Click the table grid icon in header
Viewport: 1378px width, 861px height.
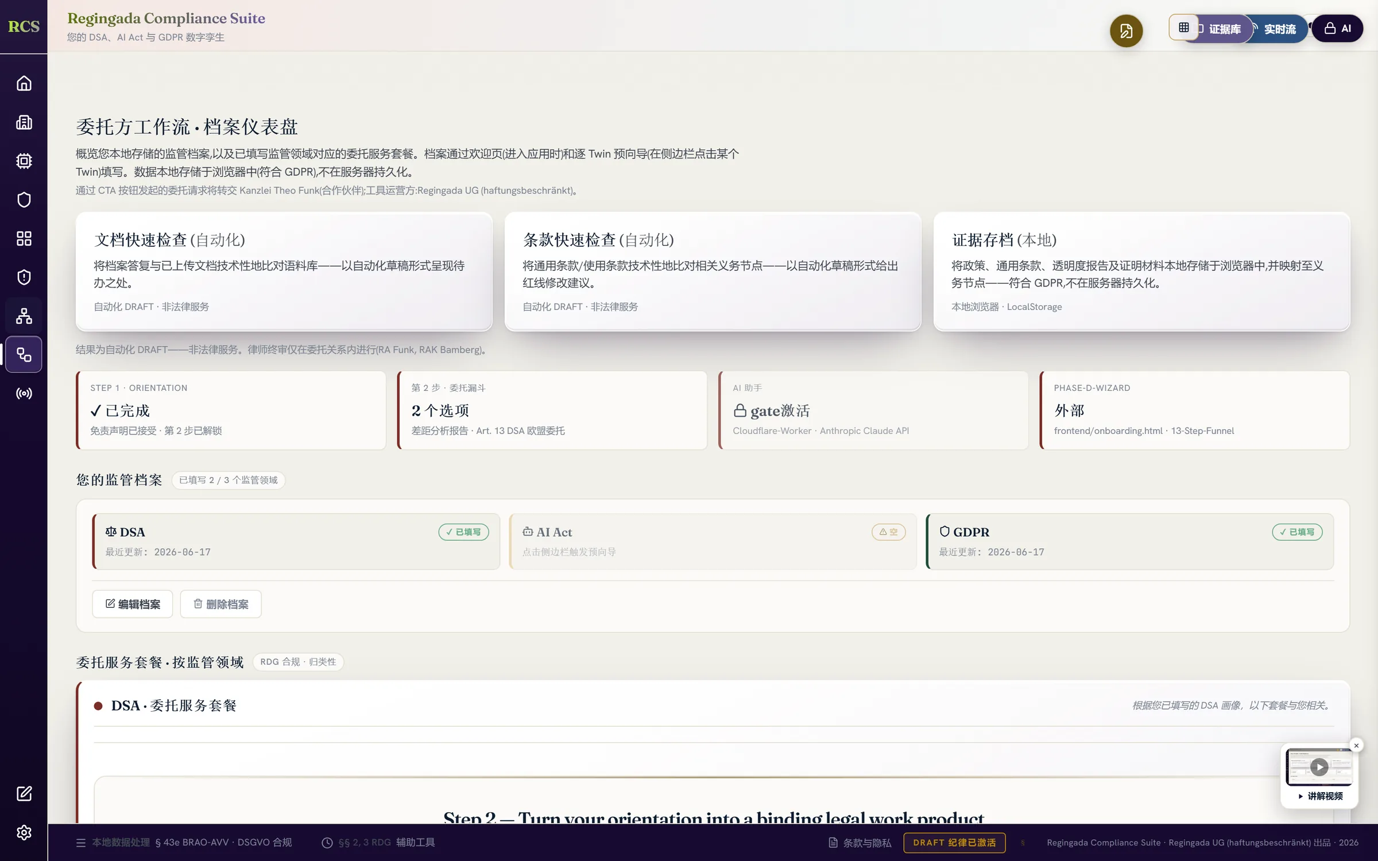pos(1183,27)
